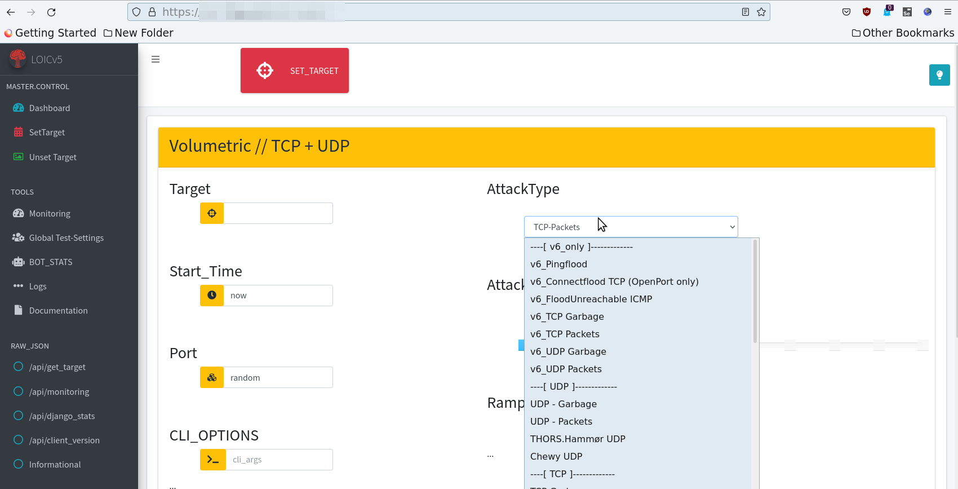Open New Folder bookmarks folder
Image resolution: width=958 pixels, height=489 pixels.
(x=139, y=33)
